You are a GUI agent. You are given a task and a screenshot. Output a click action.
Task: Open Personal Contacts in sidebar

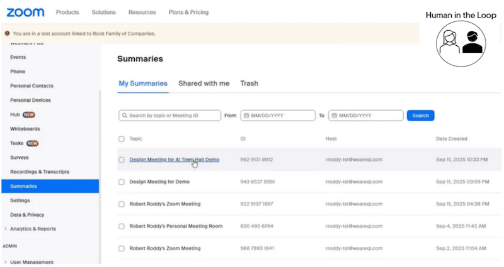pyautogui.click(x=32, y=86)
